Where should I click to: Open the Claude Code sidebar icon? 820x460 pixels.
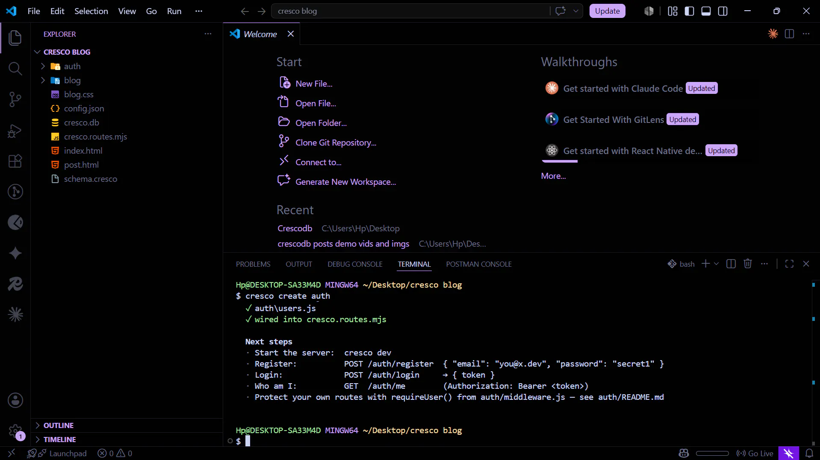15,315
